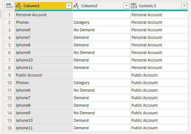Click 'No Demand' cell in row 14
This screenshot has height=134, width=191.
tap(101, 113)
